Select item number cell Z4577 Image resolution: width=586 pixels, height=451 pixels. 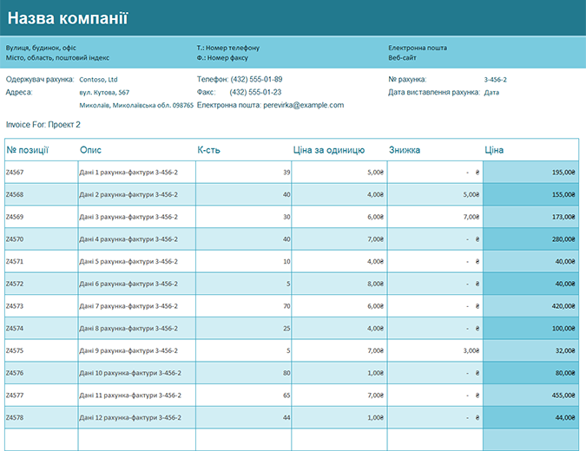(x=41, y=395)
